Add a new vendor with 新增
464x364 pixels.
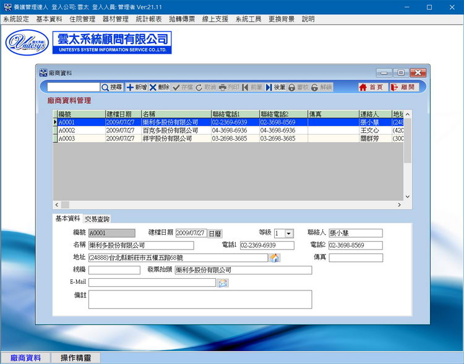[x=137, y=87]
